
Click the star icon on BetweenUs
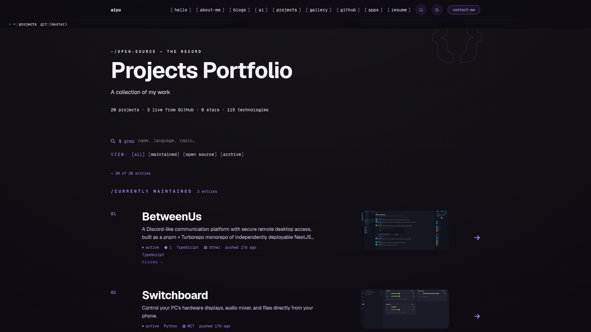pyautogui.click(x=166, y=247)
